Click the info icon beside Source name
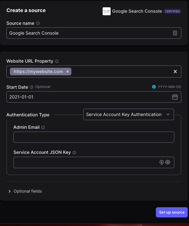The height and width of the screenshot is (226, 189). (x=38, y=23)
